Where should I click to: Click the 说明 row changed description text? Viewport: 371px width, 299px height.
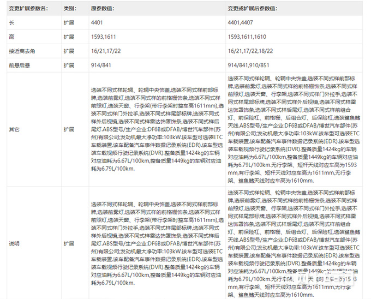tap(294, 244)
